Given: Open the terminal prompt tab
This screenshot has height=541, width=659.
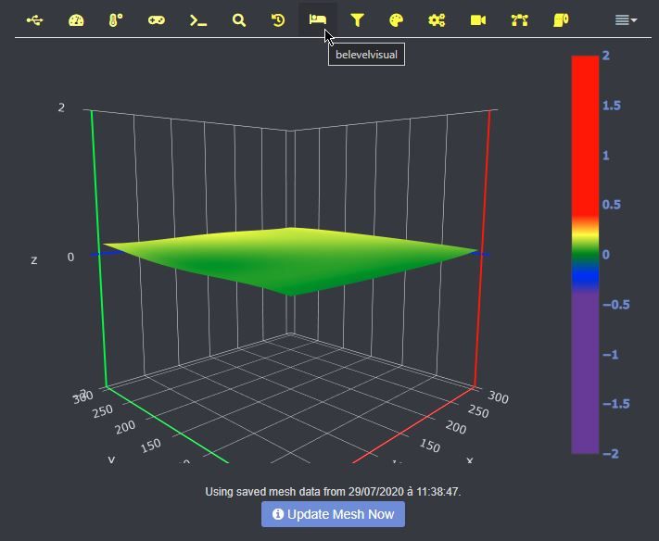Looking at the screenshot, I should (x=198, y=19).
